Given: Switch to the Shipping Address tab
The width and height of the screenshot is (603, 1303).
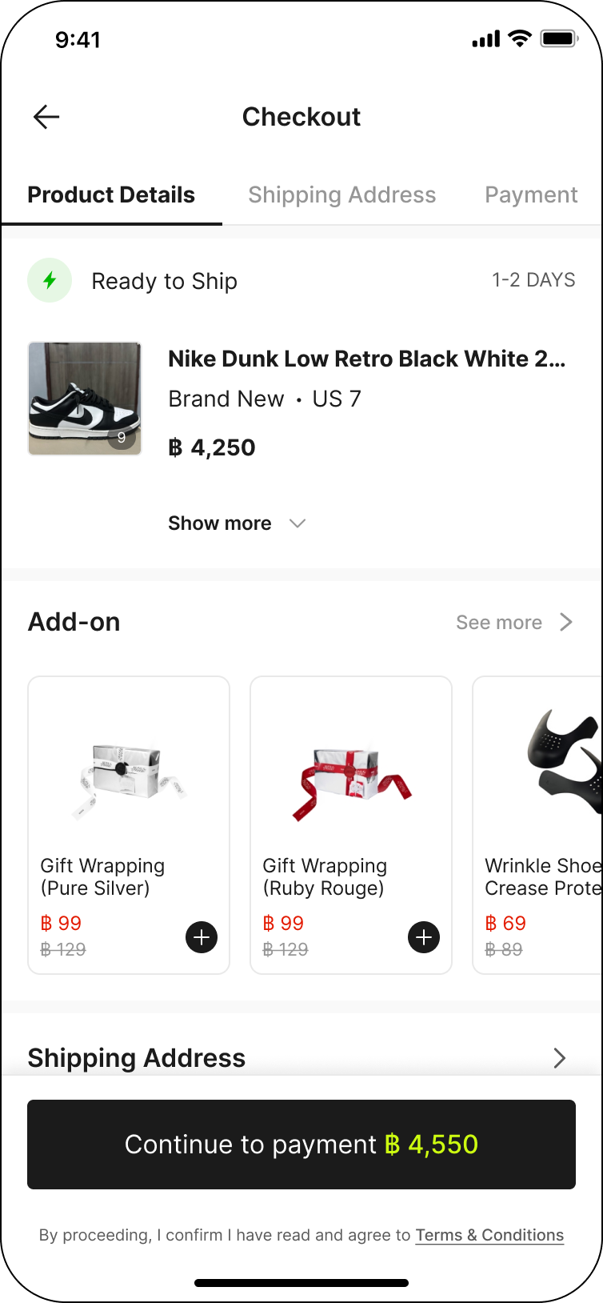Looking at the screenshot, I should [341, 194].
